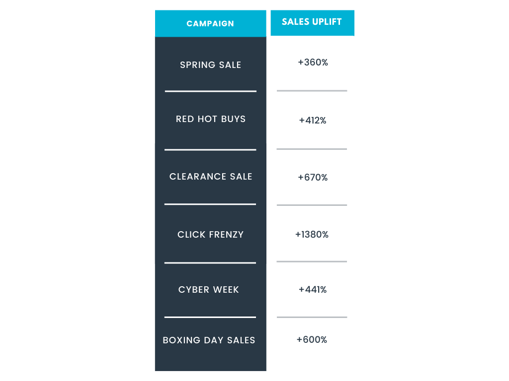Click the +412% sales uplift value
The image size is (509, 381).
313,121
